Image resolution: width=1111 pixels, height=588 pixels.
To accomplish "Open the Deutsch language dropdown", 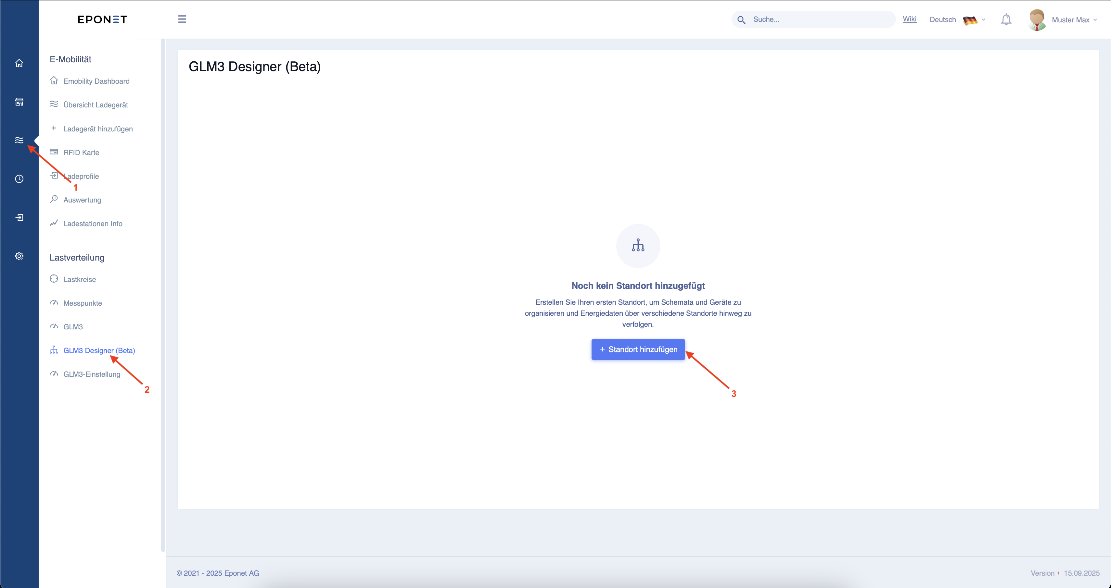I will click(957, 20).
